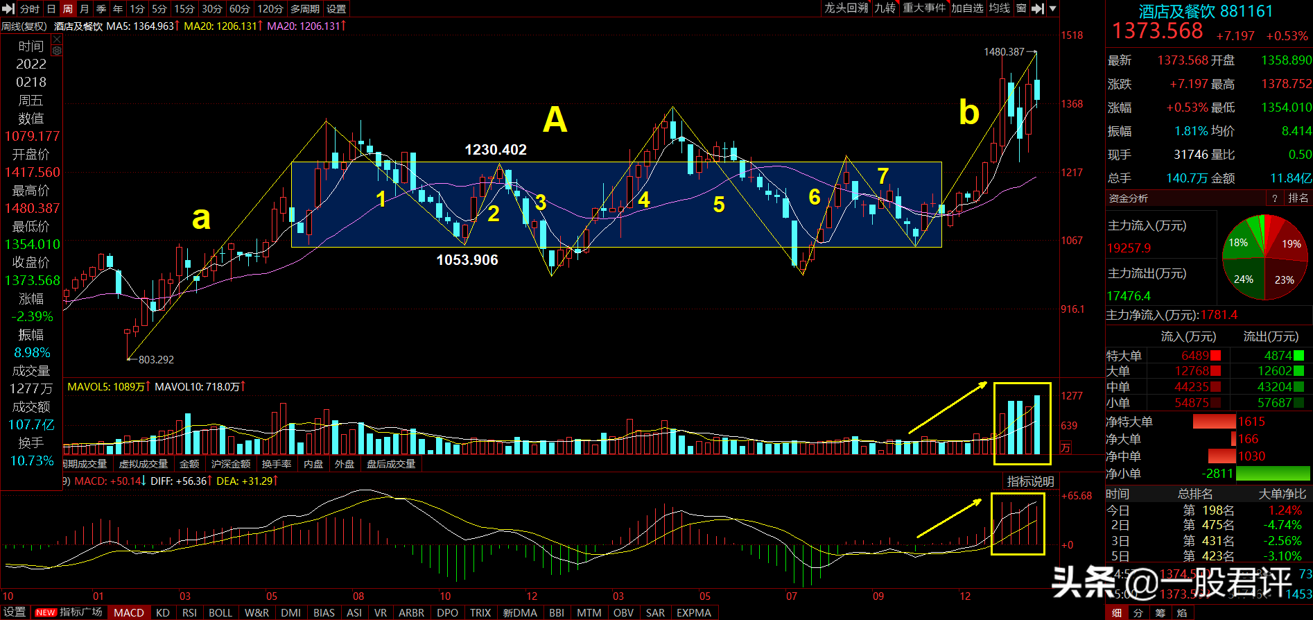Click the 万 volume unit icon
Screen dimensions: 1313x620
point(1066,448)
